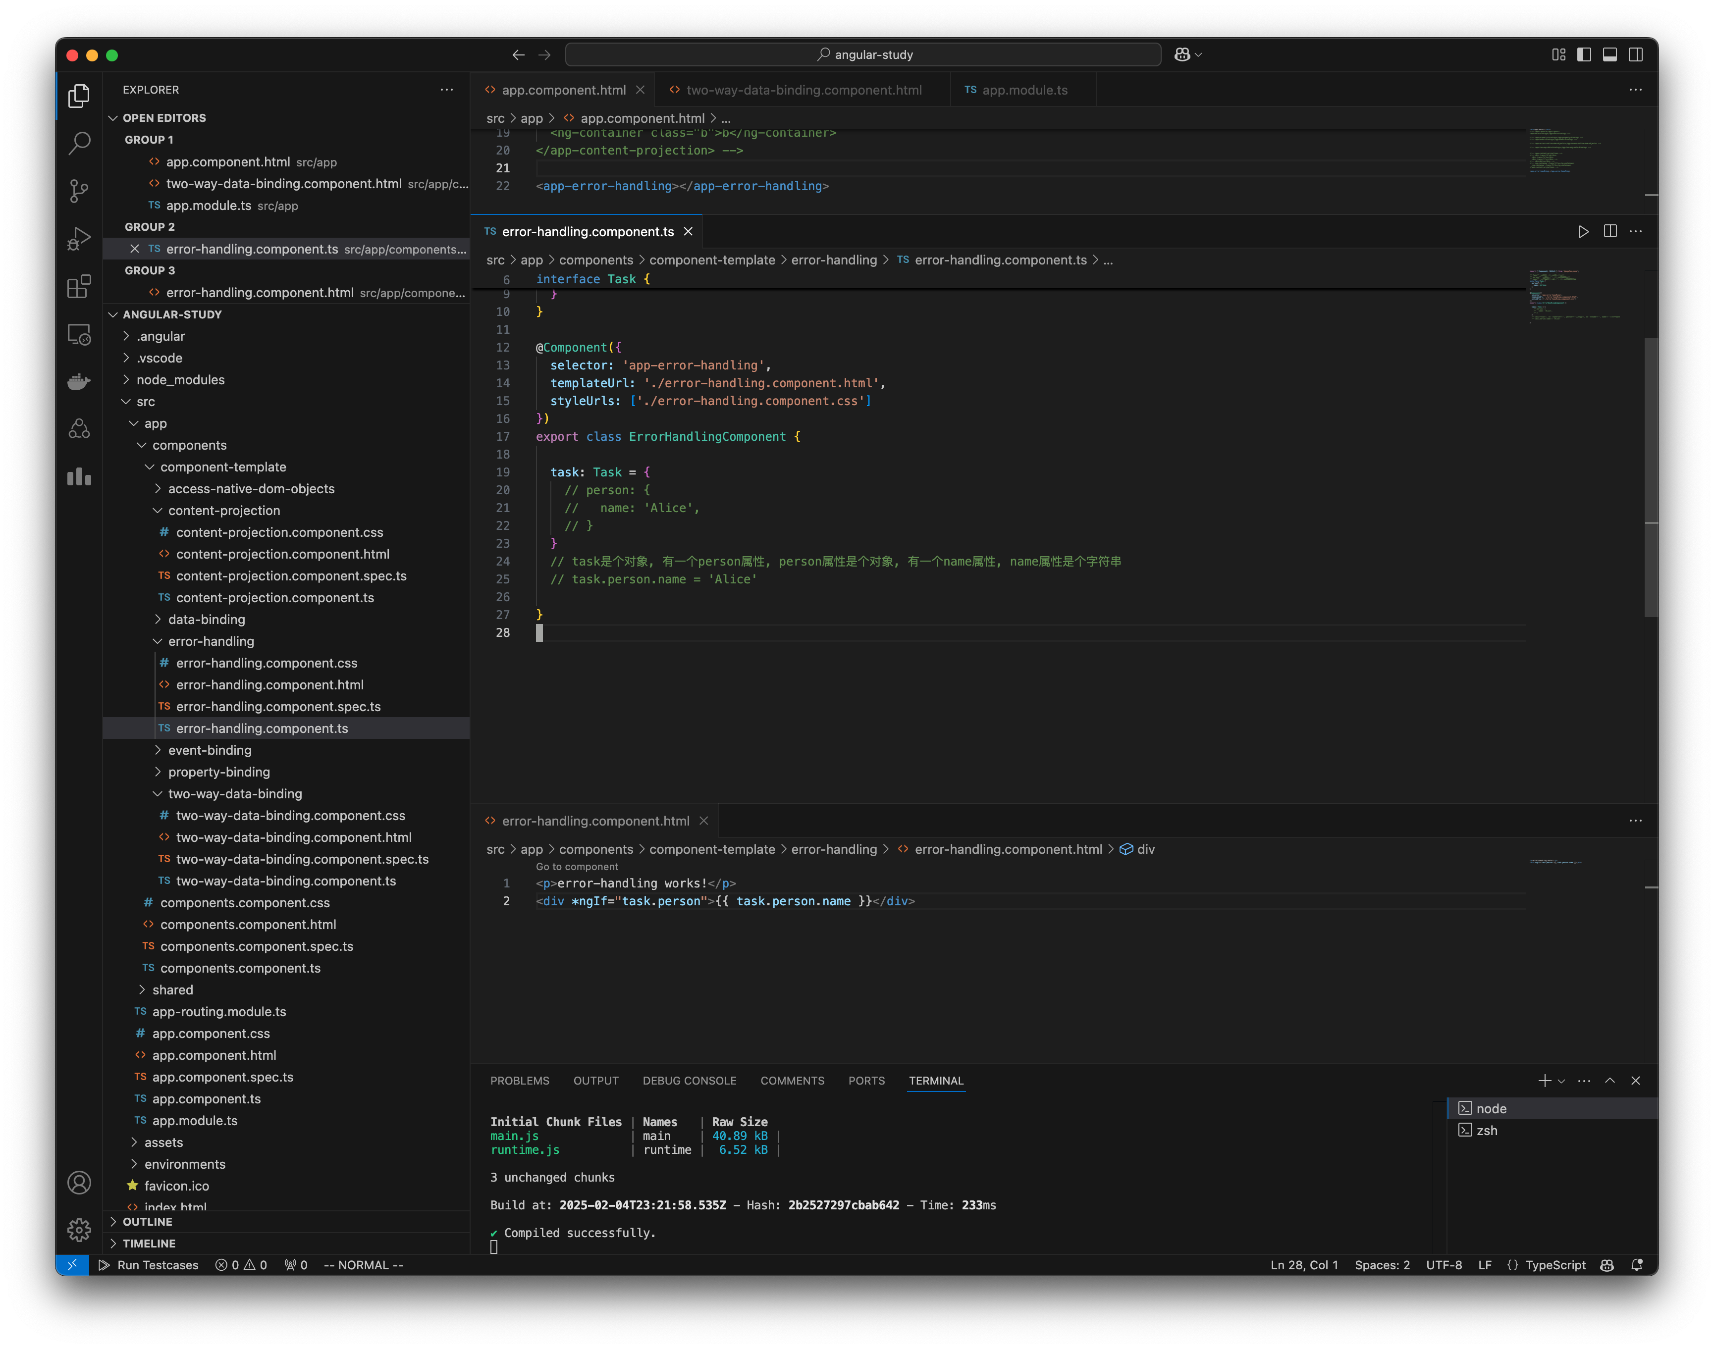
Task: Switch to the PROBLEMS tab
Action: click(520, 1081)
